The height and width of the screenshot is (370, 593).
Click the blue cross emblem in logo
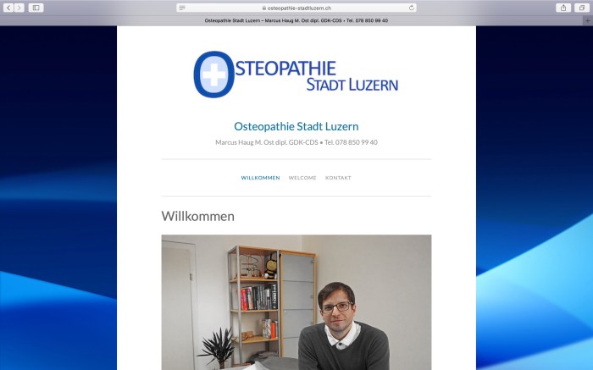pos(213,75)
